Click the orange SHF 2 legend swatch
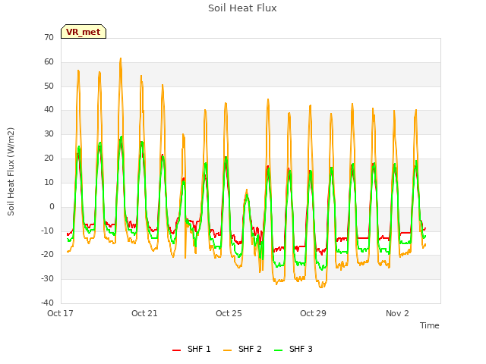 point(228,350)
